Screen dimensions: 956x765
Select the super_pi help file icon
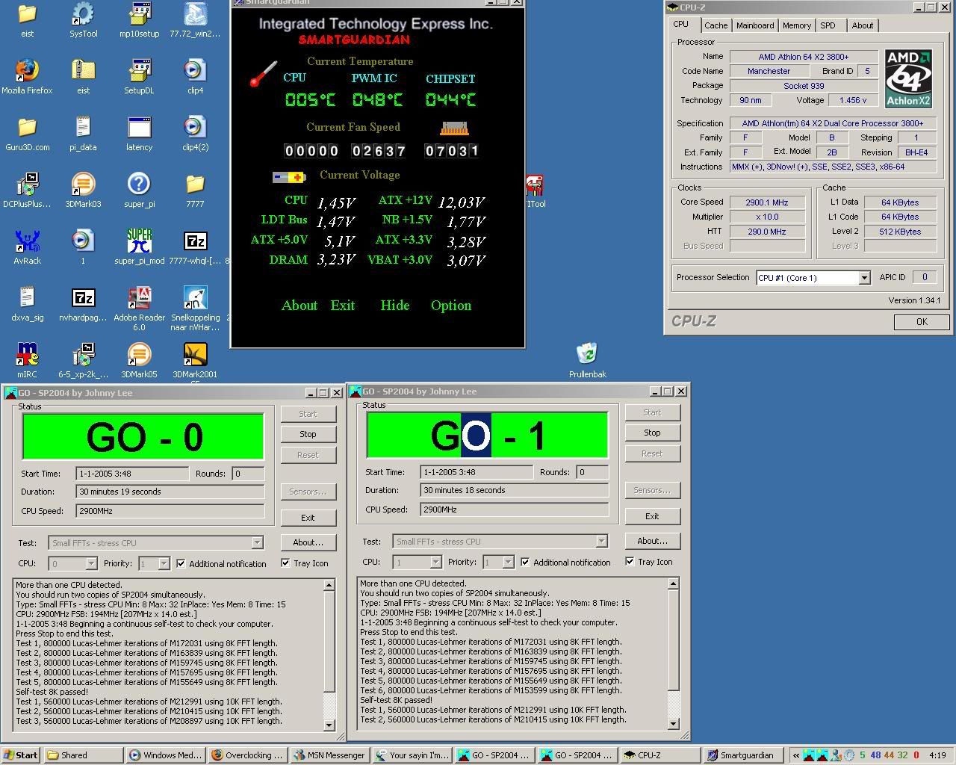pos(139,190)
